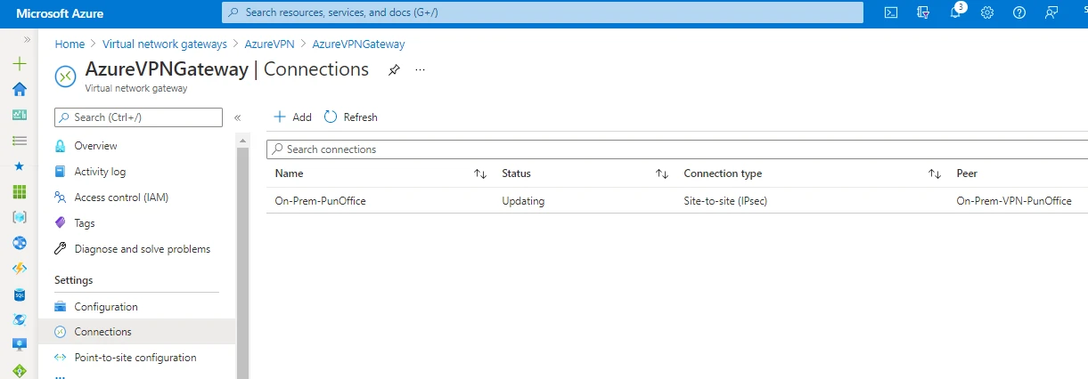This screenshot has width=1088, height=379.
Task: Click the Create a resource plus icon
Action: (x=19, y=64)
